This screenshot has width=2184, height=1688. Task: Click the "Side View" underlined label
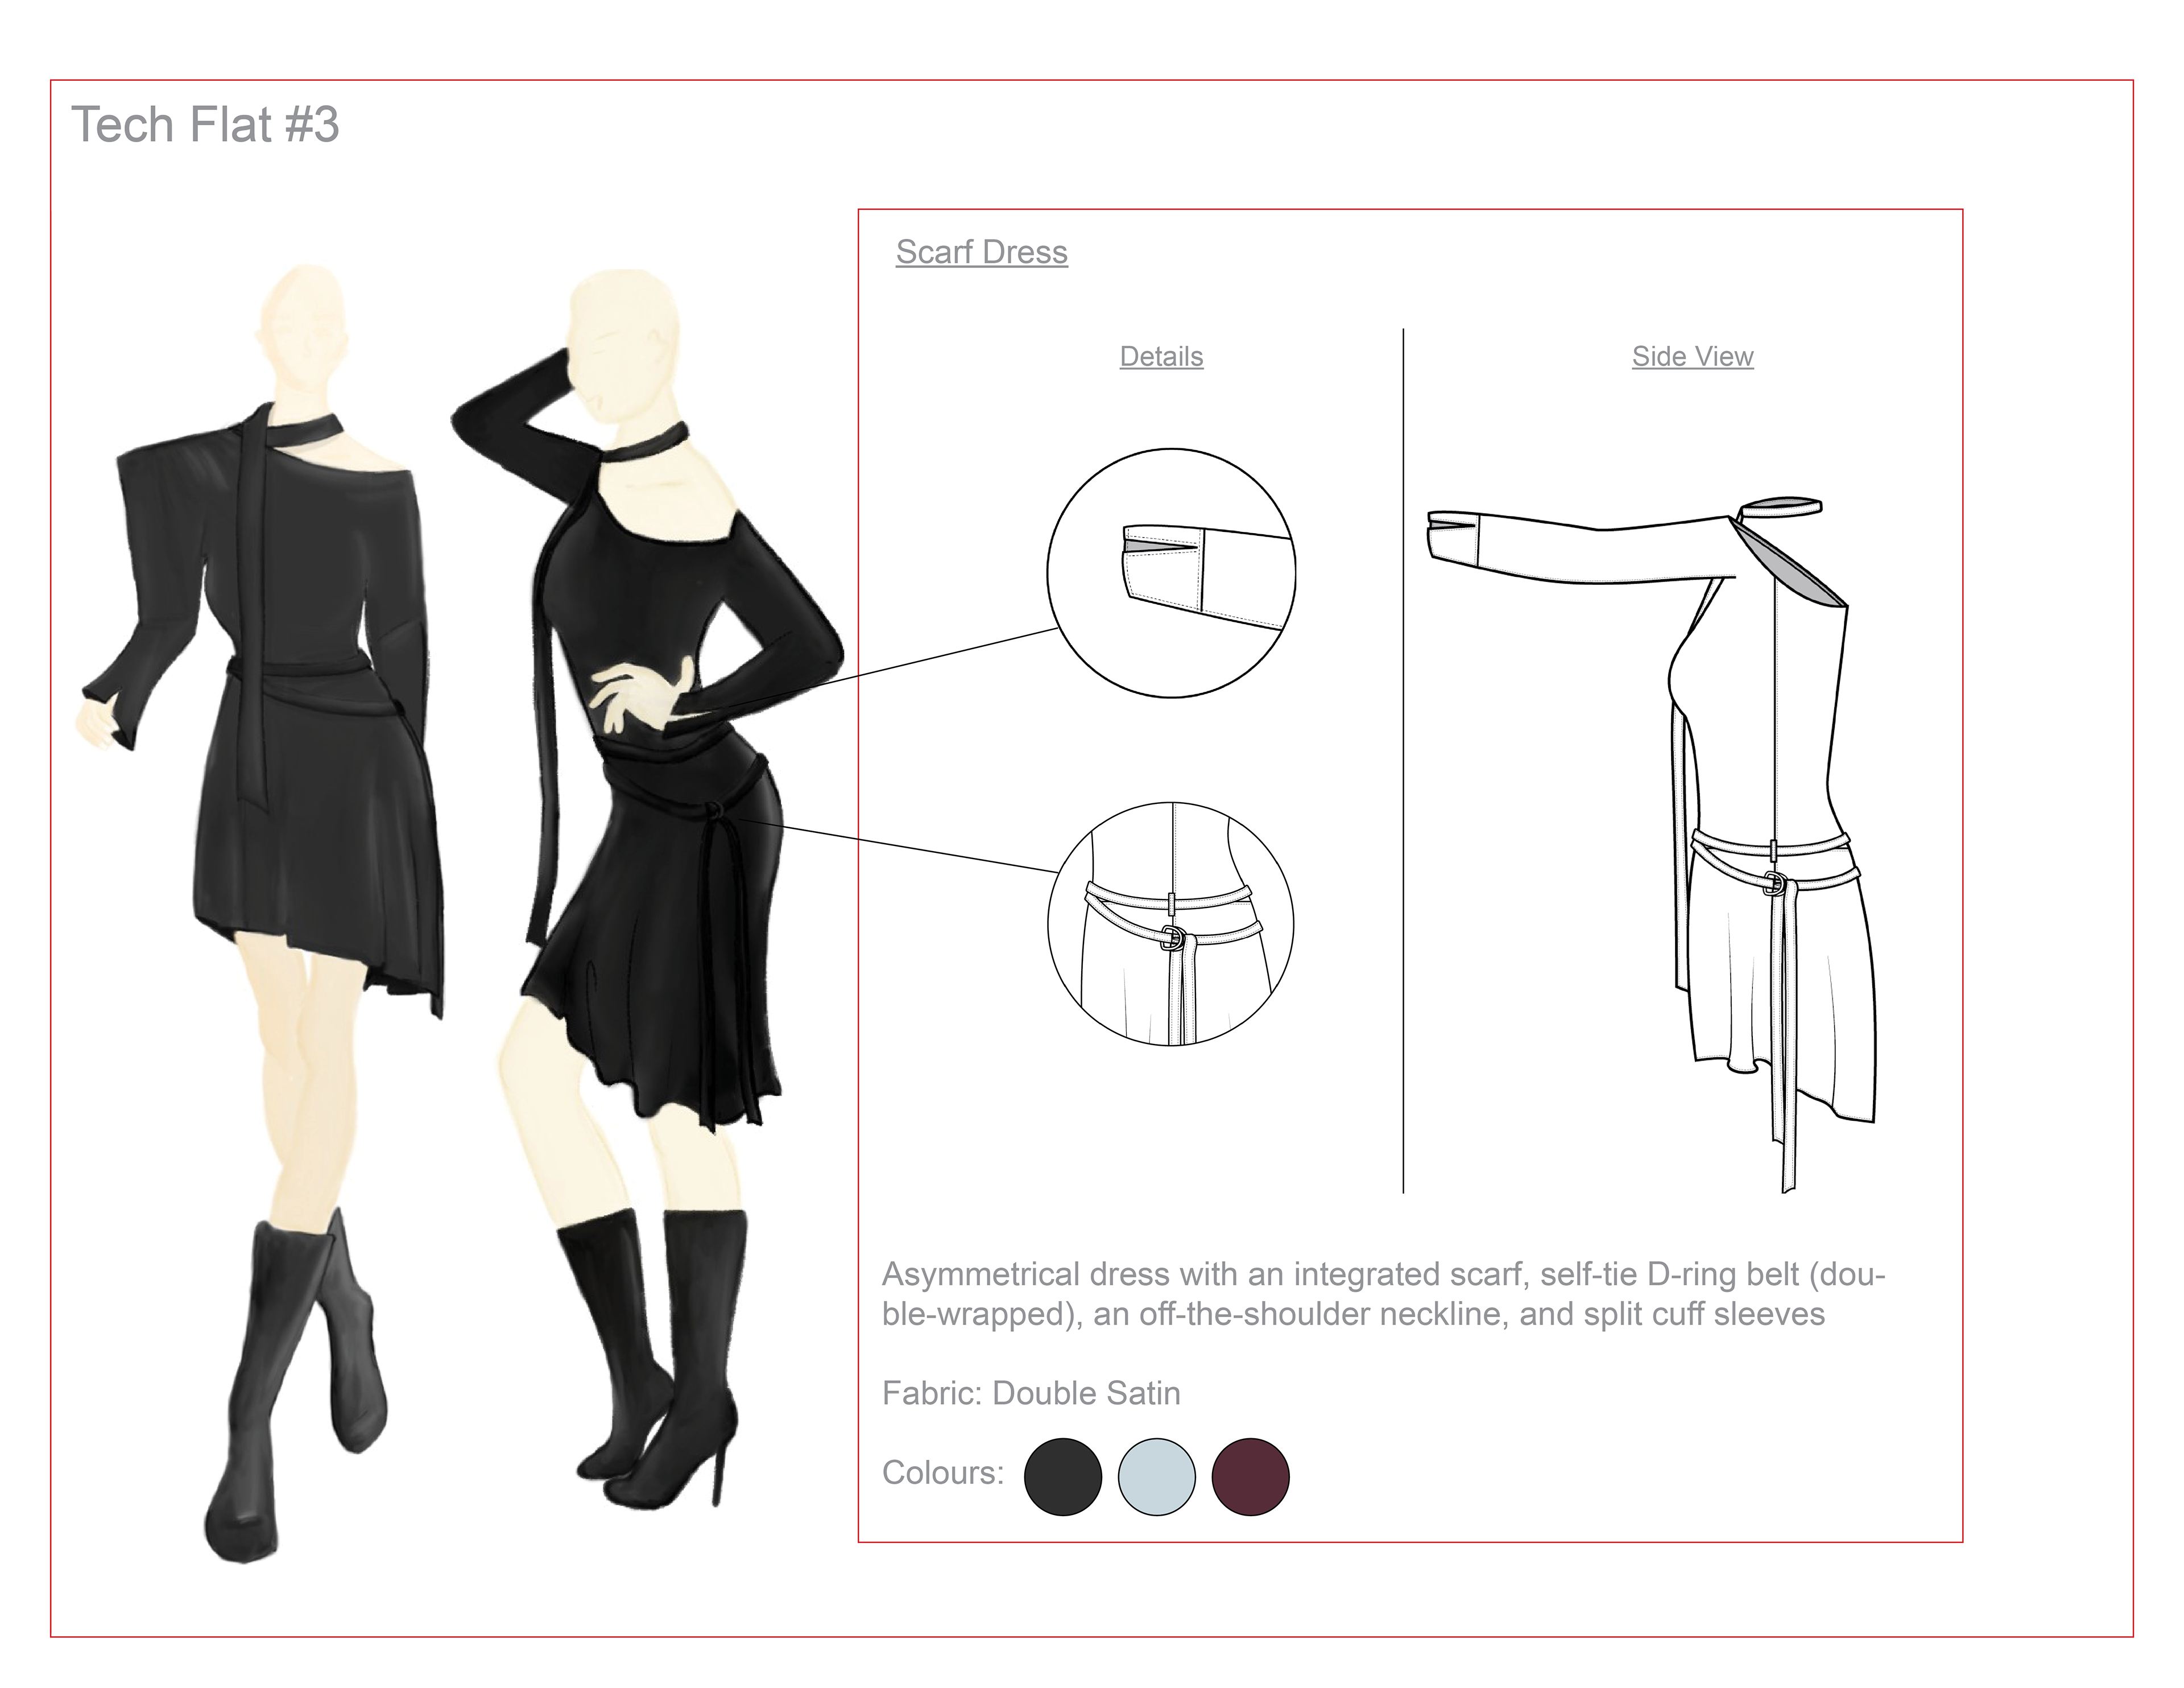pyautogui.click(x=1693, y=356)
